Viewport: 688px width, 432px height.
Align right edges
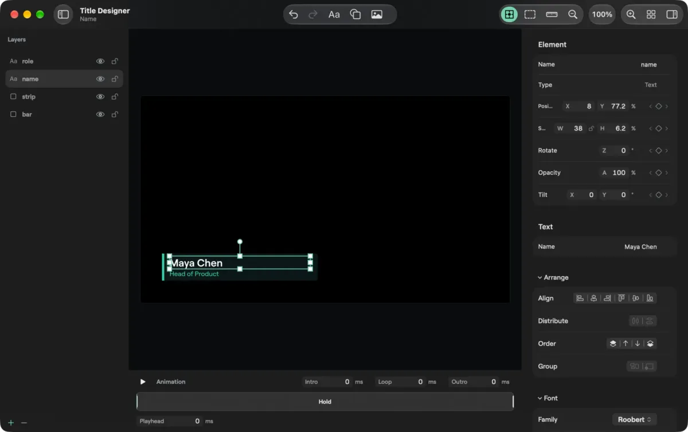607,298
